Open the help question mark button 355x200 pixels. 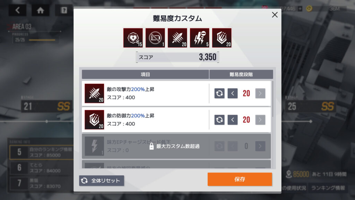tap(64, 10)
